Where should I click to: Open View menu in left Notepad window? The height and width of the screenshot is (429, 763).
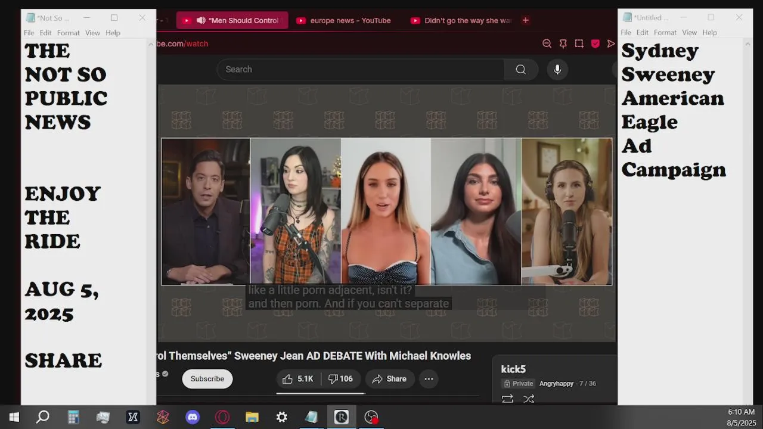(x=92, y=33)
